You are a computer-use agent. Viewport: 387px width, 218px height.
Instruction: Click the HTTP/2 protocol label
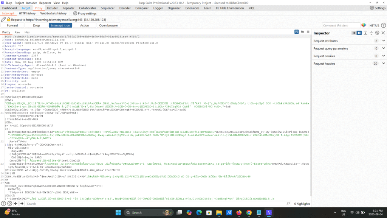coord(374,25)
